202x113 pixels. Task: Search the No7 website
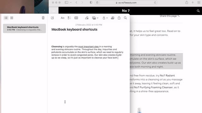198,11
